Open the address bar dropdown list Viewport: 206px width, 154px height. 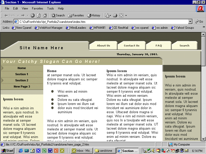(x=190, y=22)
